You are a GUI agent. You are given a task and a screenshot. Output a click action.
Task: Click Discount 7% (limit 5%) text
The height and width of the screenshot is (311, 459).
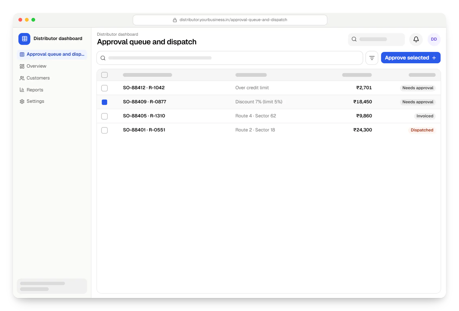point(259,102)
